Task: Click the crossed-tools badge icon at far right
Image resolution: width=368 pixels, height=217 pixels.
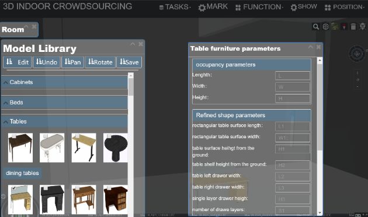Action: point(362,27)
